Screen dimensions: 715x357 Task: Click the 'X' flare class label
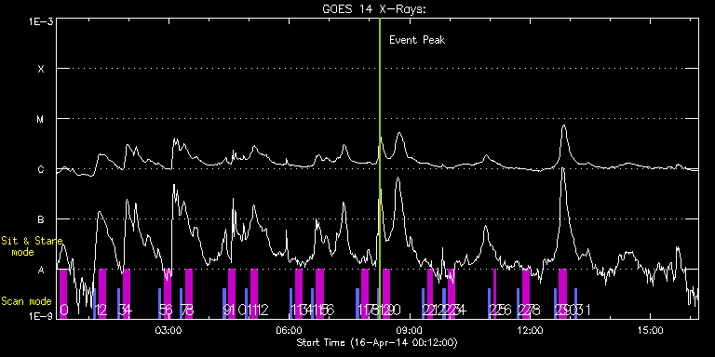click(41, 69)
